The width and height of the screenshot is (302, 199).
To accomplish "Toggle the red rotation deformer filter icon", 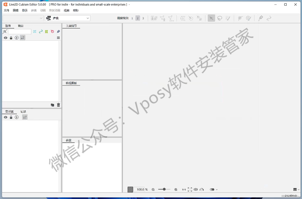I will 52,31.
